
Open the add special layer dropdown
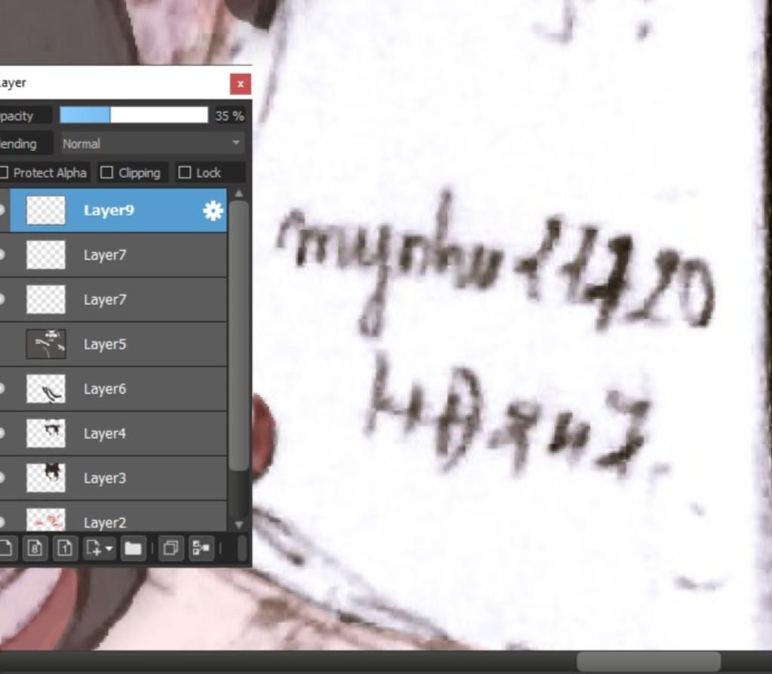(x=99, y=548)
